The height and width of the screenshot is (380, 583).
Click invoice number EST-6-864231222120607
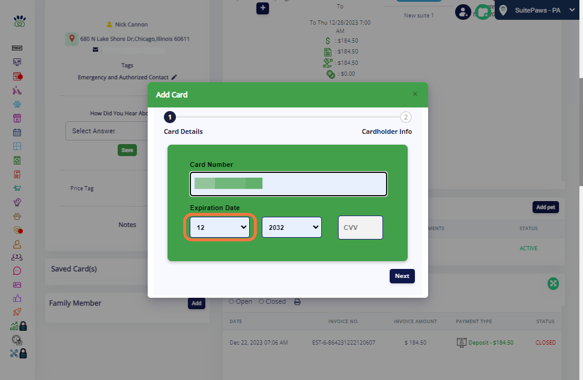tap(343, 342)
